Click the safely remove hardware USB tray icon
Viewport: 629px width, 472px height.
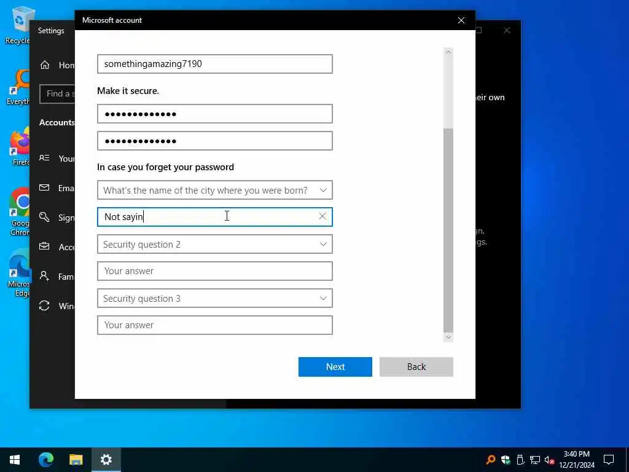(x=520, y=460)
